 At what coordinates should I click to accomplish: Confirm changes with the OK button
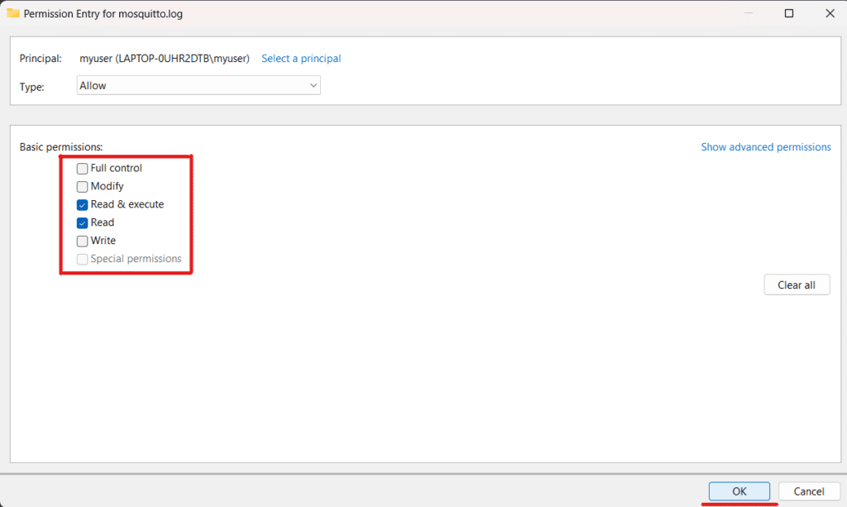pos(739,490)
